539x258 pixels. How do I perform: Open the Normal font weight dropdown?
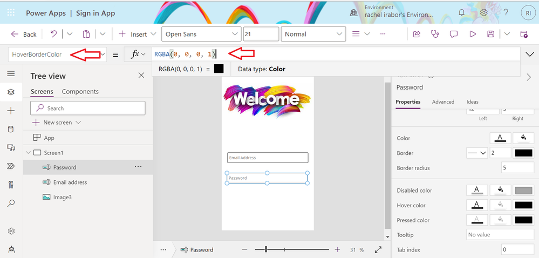click(x=313, y=34)
